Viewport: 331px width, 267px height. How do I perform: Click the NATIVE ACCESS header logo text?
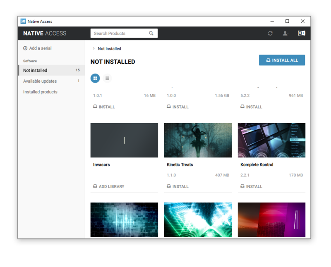(45, 33)
